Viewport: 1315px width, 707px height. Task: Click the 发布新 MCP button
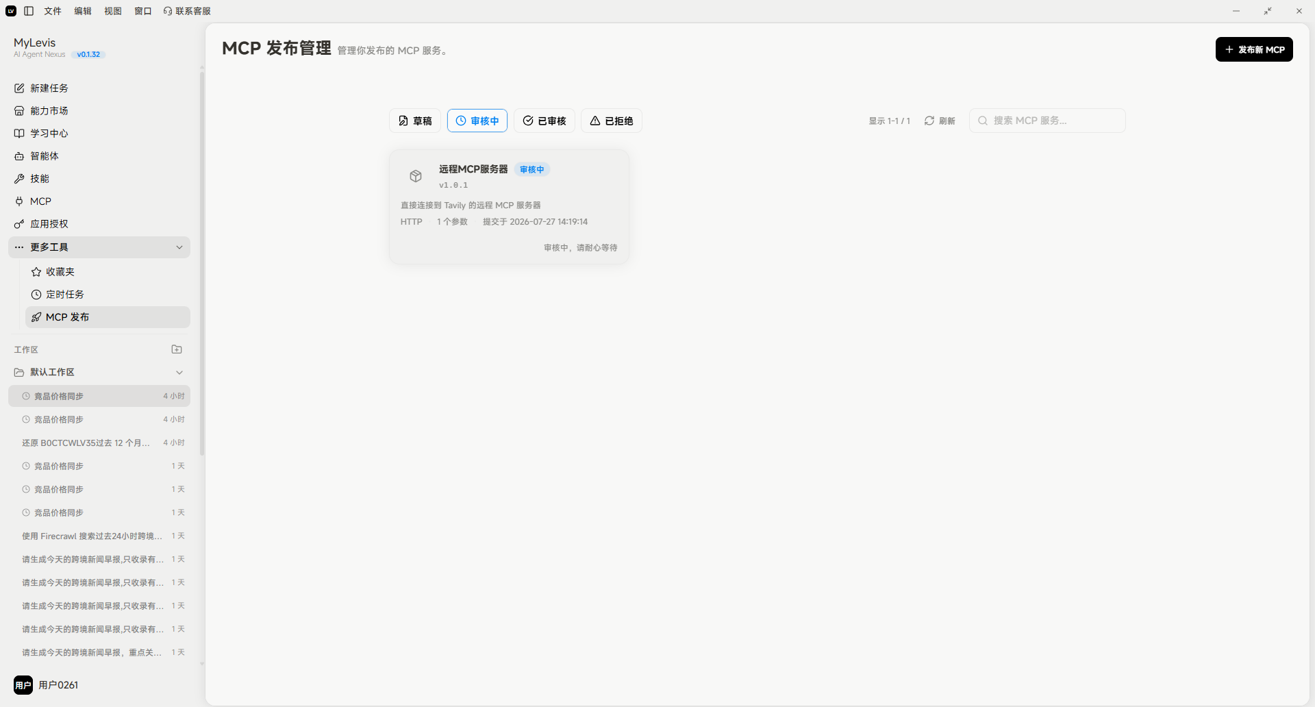coord(1254,49)
